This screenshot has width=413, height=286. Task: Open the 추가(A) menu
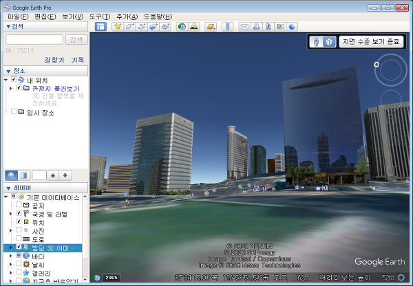127,16
